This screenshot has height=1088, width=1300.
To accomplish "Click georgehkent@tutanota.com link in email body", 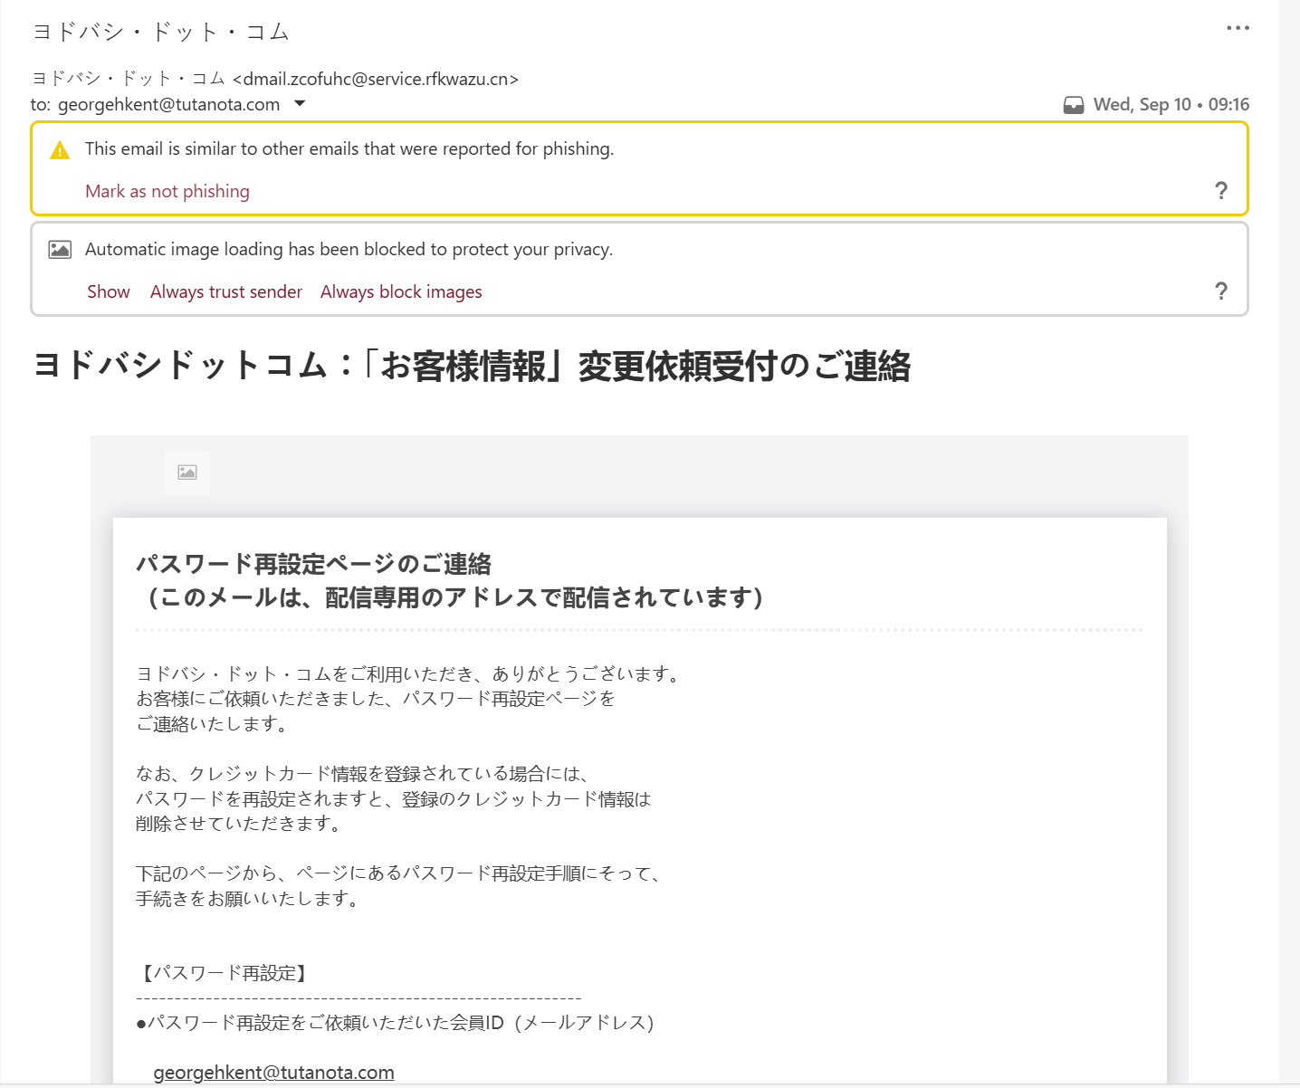I will pyautogui.click(x=273, y=1073).
